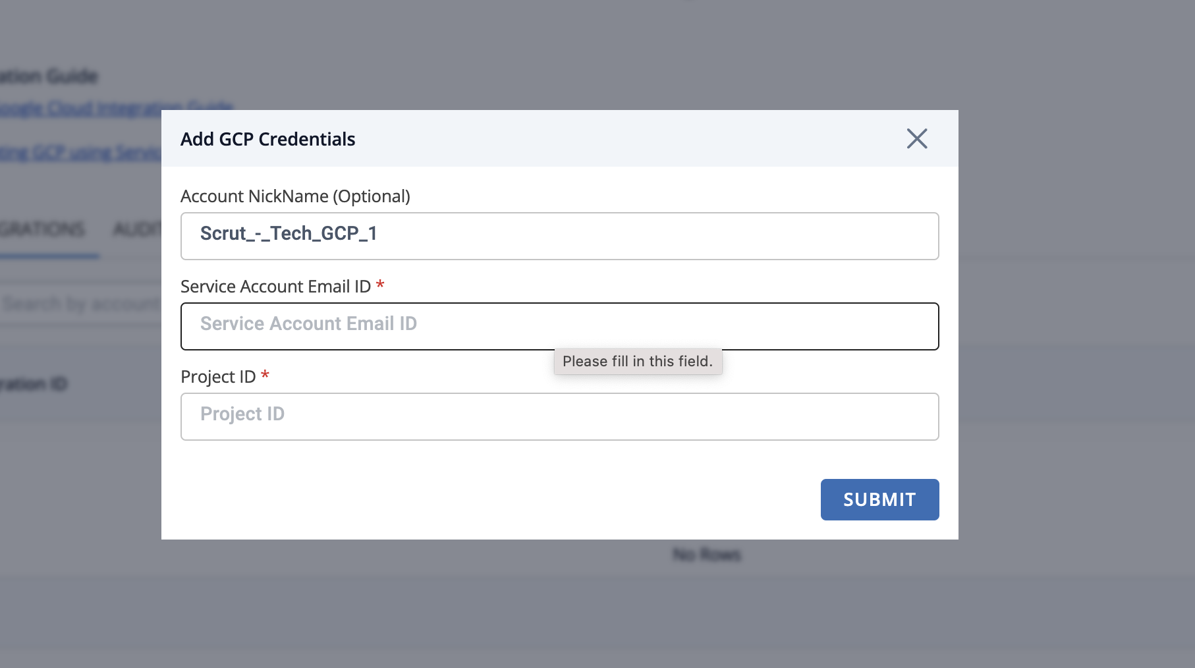Open the Google Cloud Integration Guide link behind dialog

(x=115, y=108)
